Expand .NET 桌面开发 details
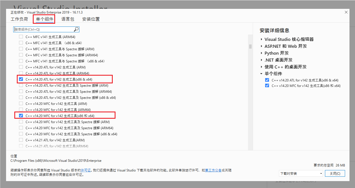The image size is (355, 188). pos(261,60)
